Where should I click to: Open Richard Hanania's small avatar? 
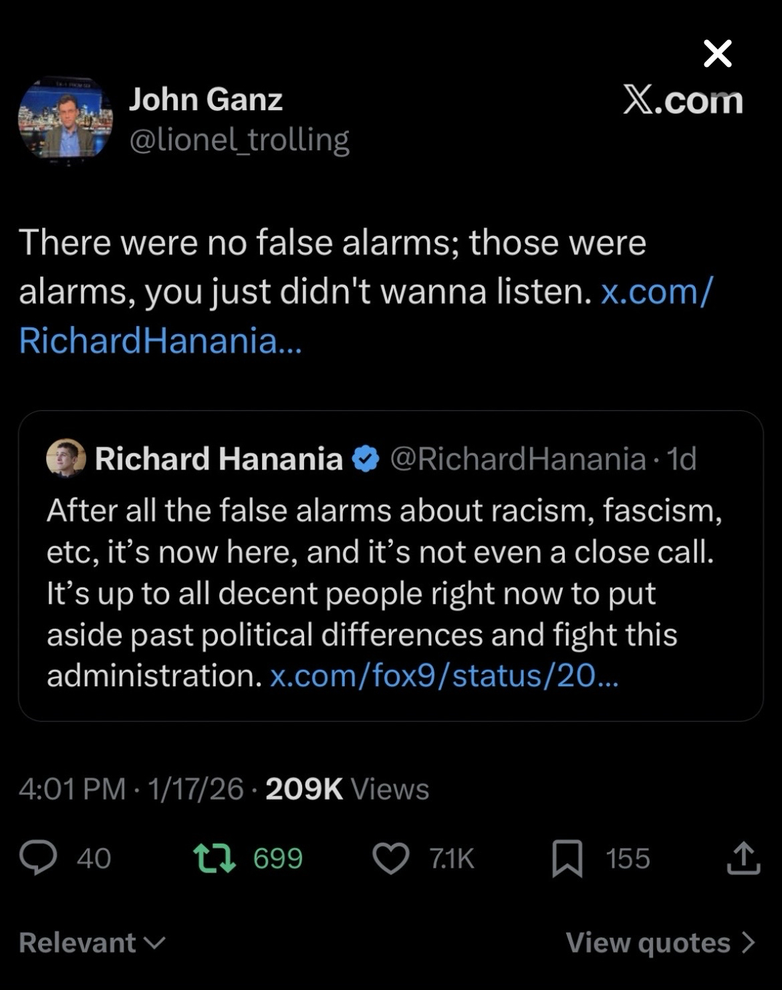coord(66,458)
